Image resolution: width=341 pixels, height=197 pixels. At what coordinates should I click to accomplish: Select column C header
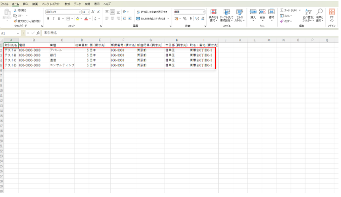[62, 40]
